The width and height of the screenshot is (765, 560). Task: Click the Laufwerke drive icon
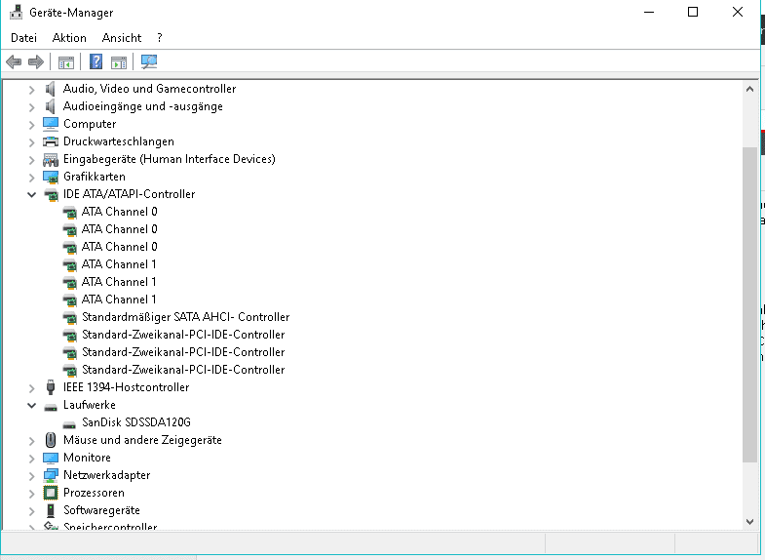[51, 407]
